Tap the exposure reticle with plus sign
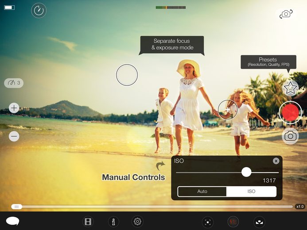The image size is (307, 230). pos(228,110)
